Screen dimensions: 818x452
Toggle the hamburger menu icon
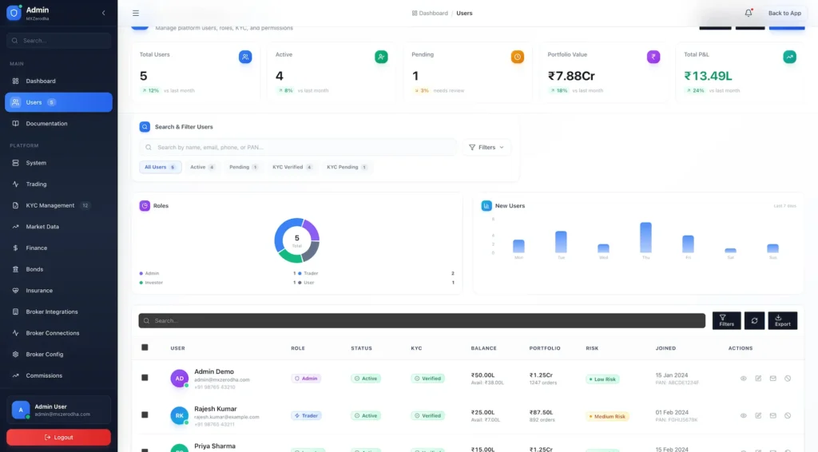(136, 13)
